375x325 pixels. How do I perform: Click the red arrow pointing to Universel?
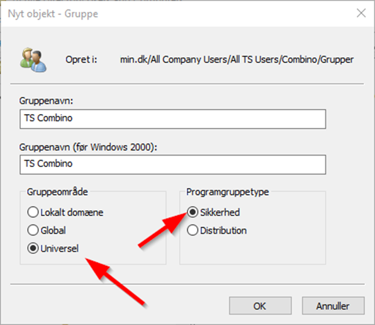[x=115, y=282]
